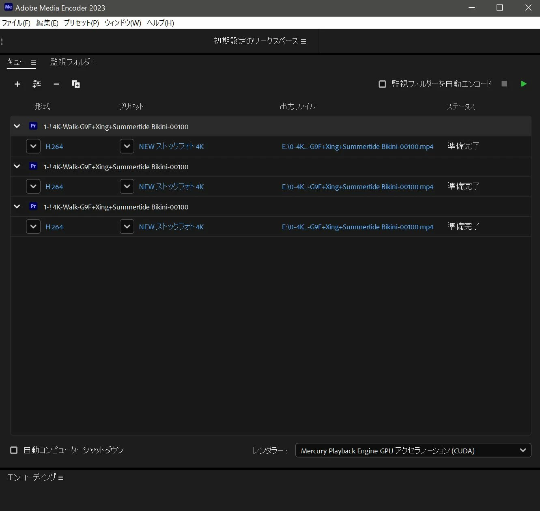Click 準備完了 status in first output row
Image resolution: width=540 pixels, height=511 pixels.
click(463, 146)
